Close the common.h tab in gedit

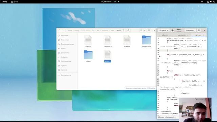coord(188,35)
